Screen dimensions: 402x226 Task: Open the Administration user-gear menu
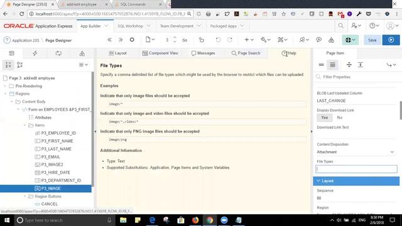pyautogui.click(x=356, y=26)
